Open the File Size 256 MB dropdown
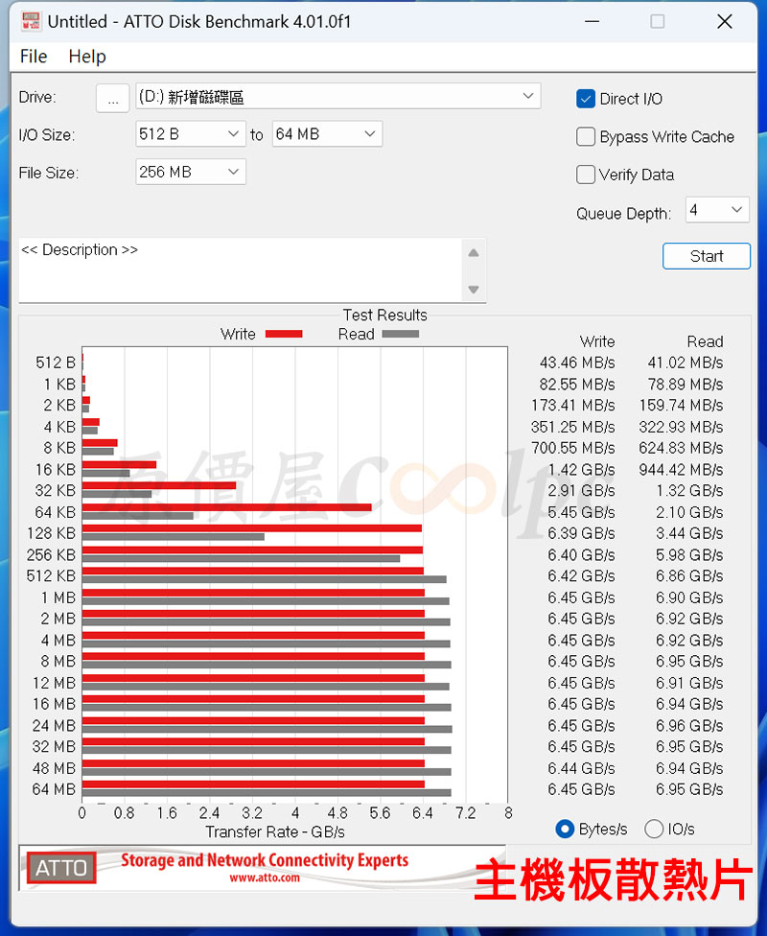Screen dimensions: 767x936 [x=191, y=173]
